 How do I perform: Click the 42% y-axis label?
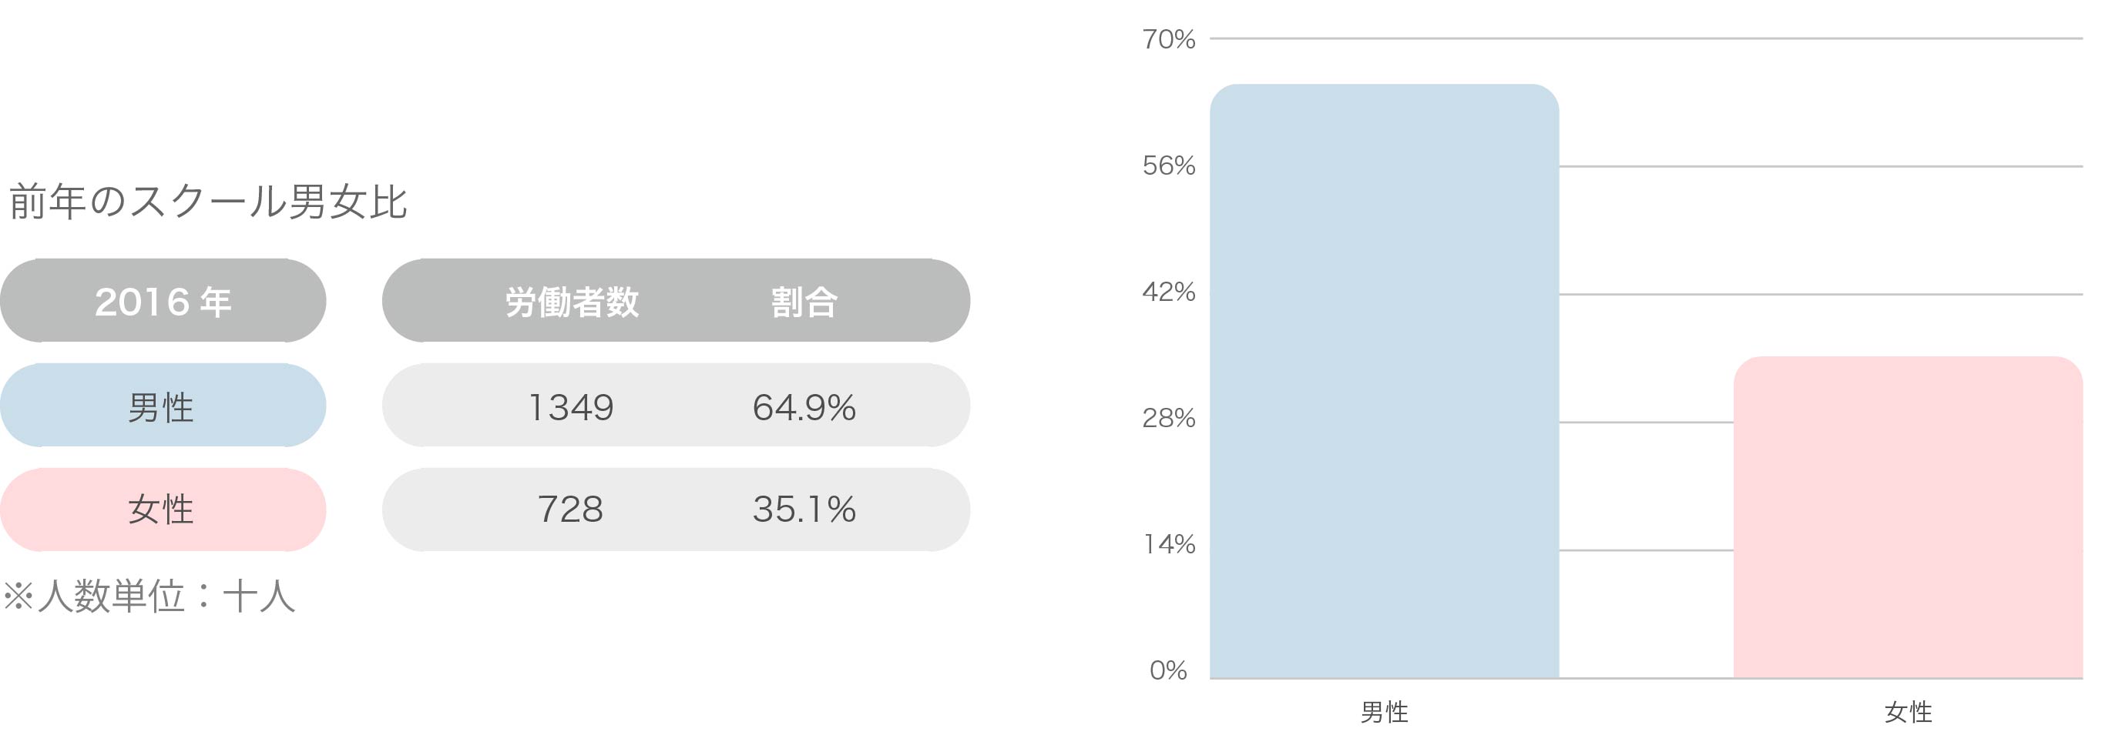(1168, 292)
